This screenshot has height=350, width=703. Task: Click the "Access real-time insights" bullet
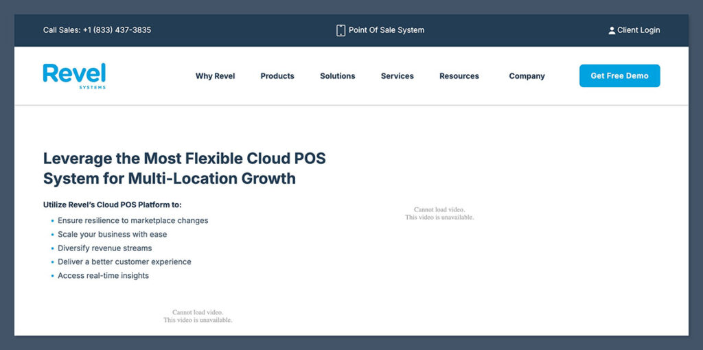coord(103,276)
